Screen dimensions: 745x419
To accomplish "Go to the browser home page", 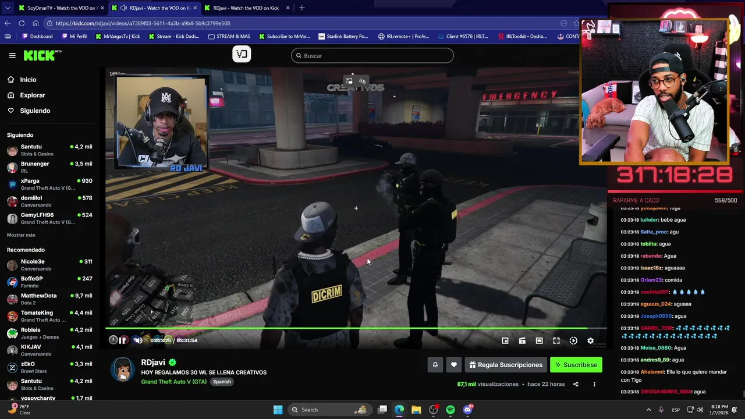I will 36,23.
